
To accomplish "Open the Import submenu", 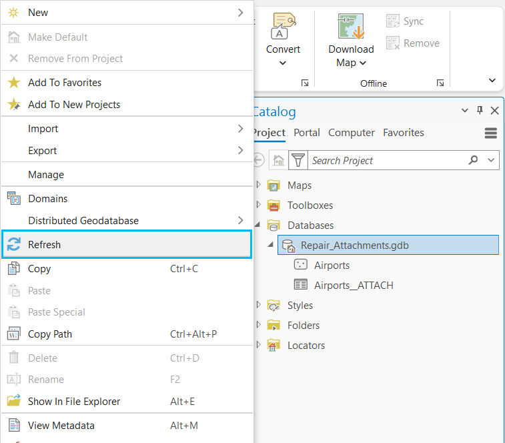I will 127,129.
